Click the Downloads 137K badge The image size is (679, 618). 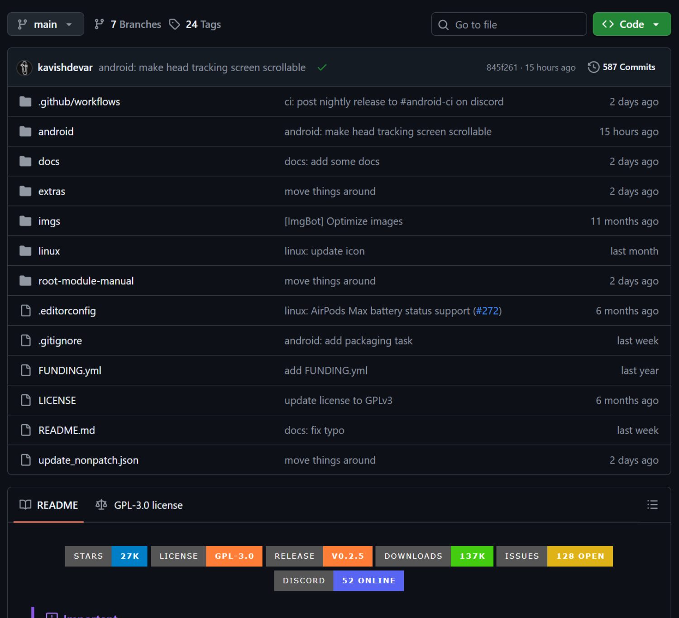click(x=435, y=556)
